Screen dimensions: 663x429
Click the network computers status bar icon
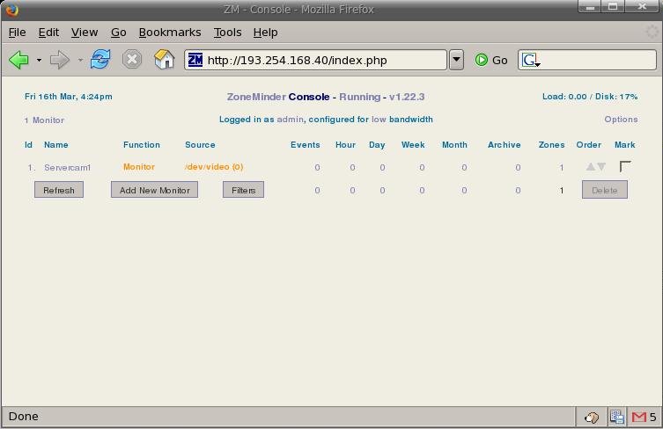pyautogui.click(x=617, y=418)
